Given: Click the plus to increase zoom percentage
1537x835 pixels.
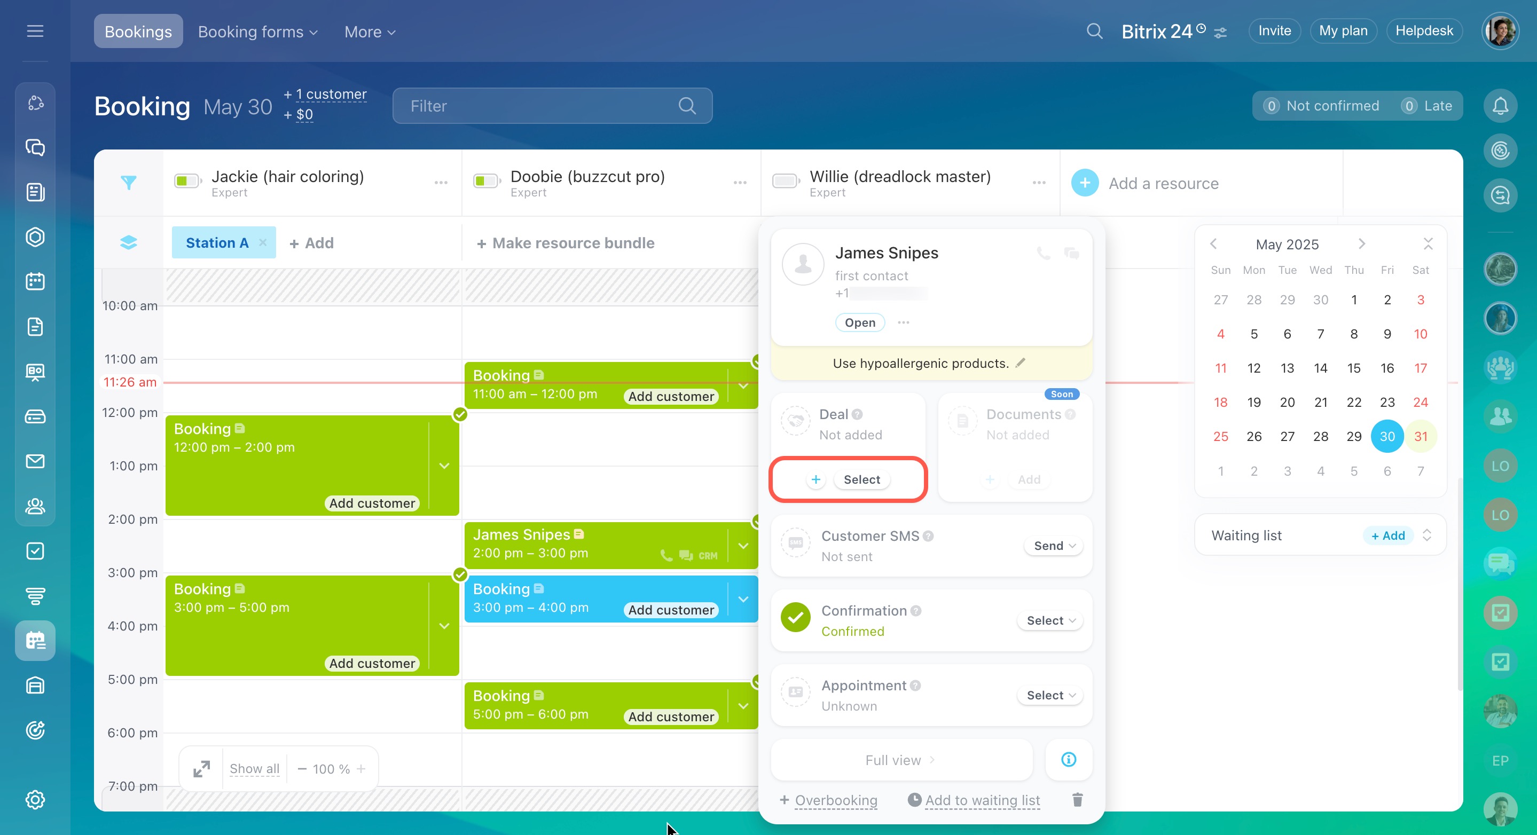Looking at the screenshot, I should coord(361,769).
